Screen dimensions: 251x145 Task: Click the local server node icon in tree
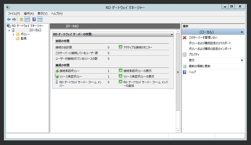(13, 30)
